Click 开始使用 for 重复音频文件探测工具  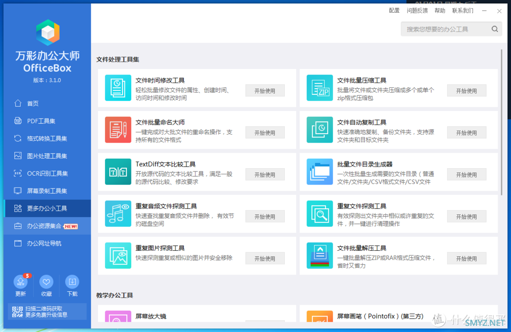click(265, 217)
